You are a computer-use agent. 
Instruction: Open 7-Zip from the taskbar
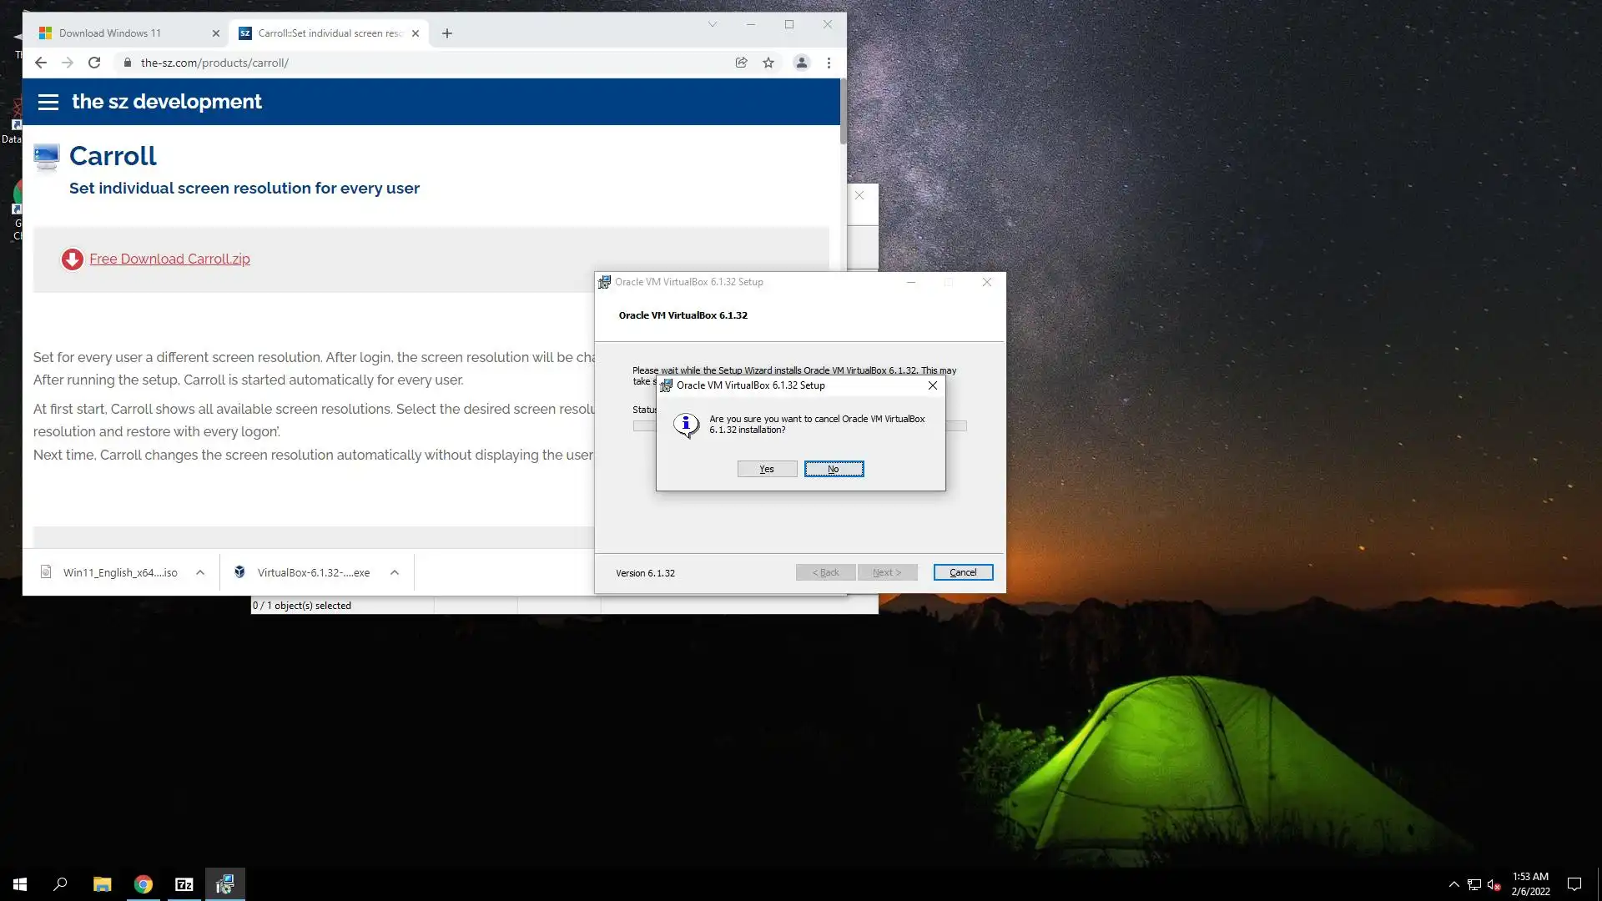184,884
